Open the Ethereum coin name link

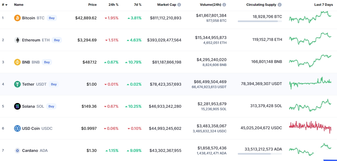[31, 40]
